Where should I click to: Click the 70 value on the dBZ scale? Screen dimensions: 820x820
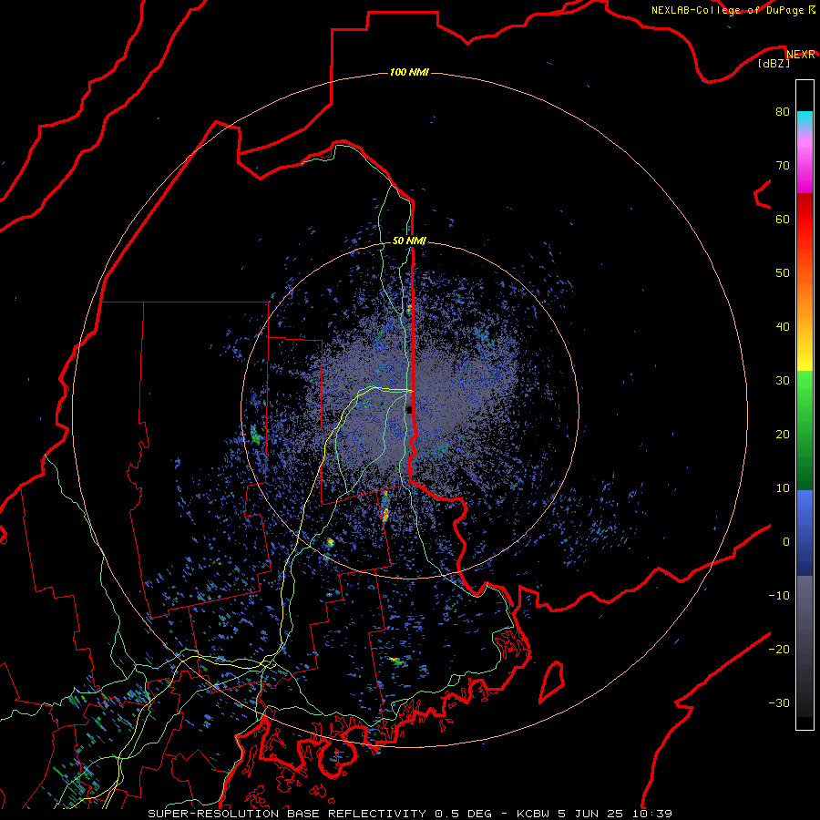click(783, 165)
